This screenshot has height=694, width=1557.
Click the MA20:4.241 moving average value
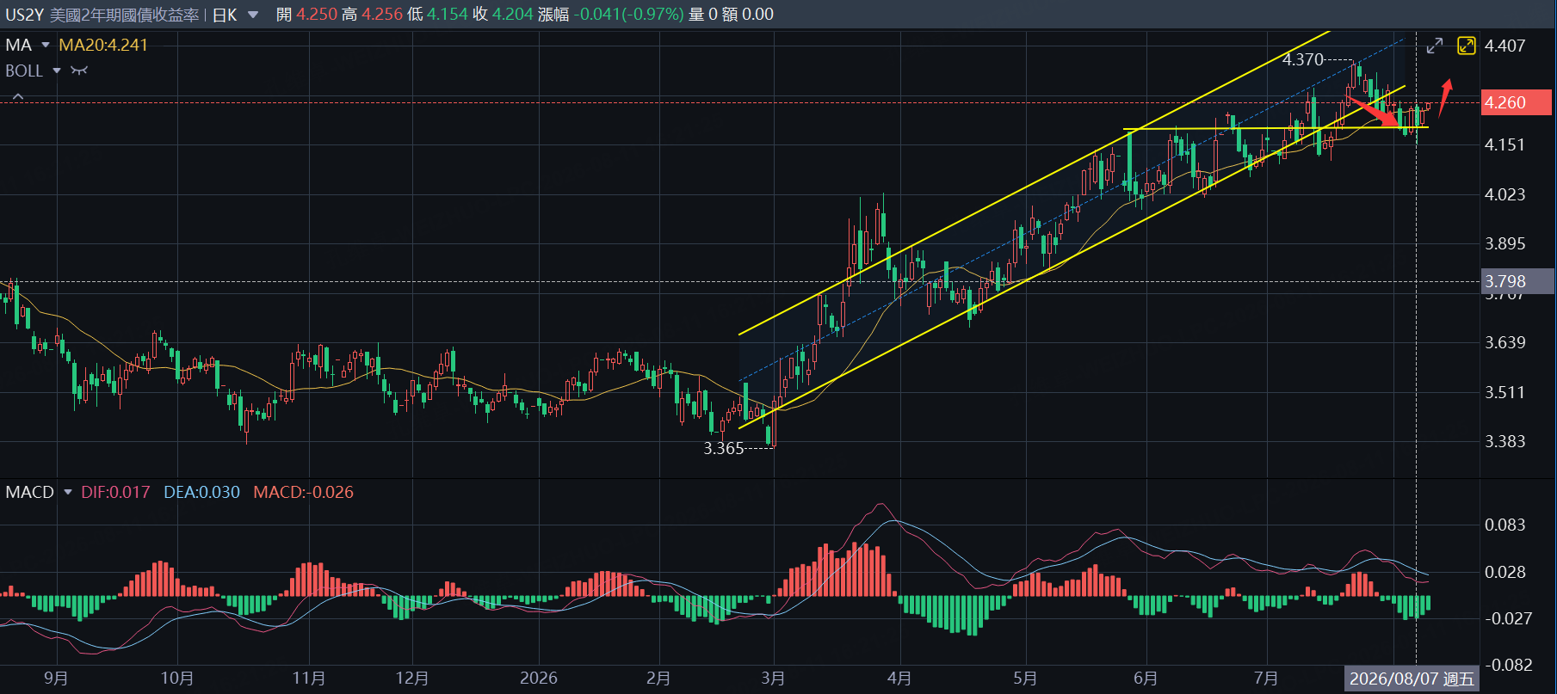(x=103, y=45)
